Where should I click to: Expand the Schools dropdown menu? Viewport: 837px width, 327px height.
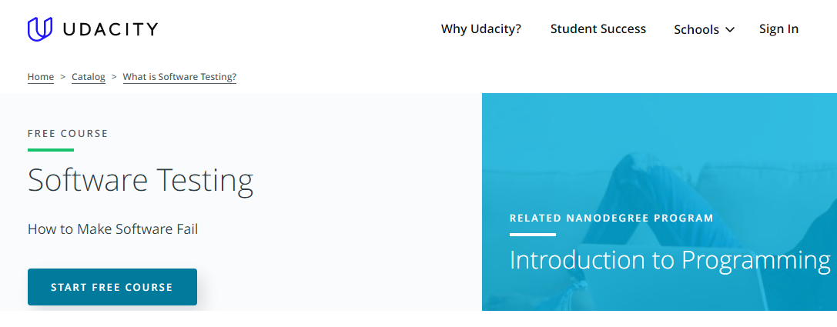pyautogui.click(x=696, y=30)
